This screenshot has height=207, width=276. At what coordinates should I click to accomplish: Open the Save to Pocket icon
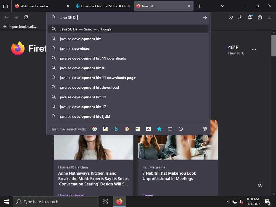(231, 17)
